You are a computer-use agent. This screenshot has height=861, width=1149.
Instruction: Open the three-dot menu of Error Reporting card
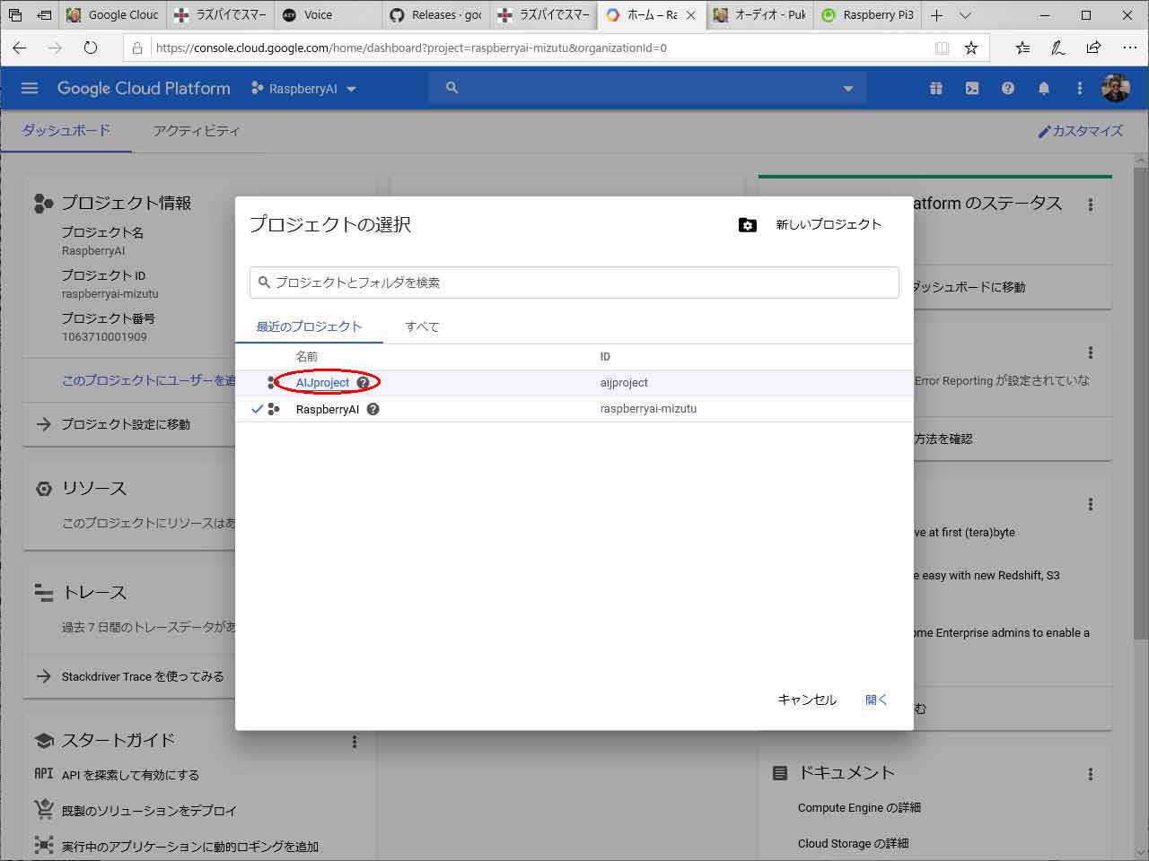point(1091,352)
